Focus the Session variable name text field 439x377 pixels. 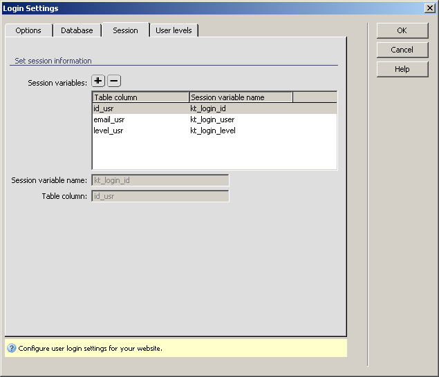[x=160, y=180]
